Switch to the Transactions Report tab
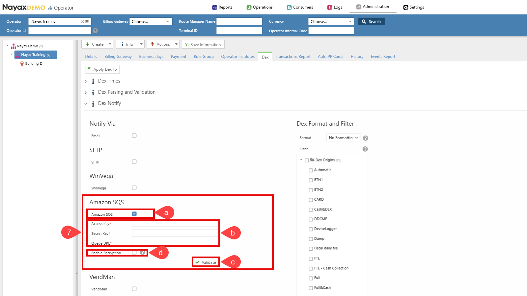 [293, 57]
